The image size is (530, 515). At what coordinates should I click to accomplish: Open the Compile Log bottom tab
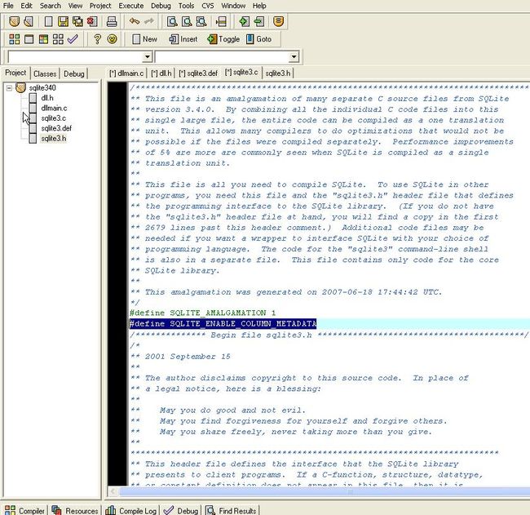(x=131, y=510)
